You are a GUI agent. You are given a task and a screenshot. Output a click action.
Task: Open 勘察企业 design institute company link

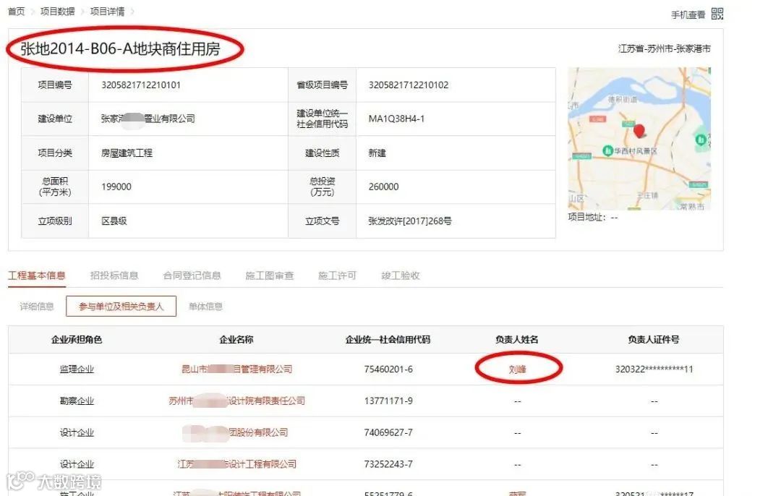coord(236,401)
